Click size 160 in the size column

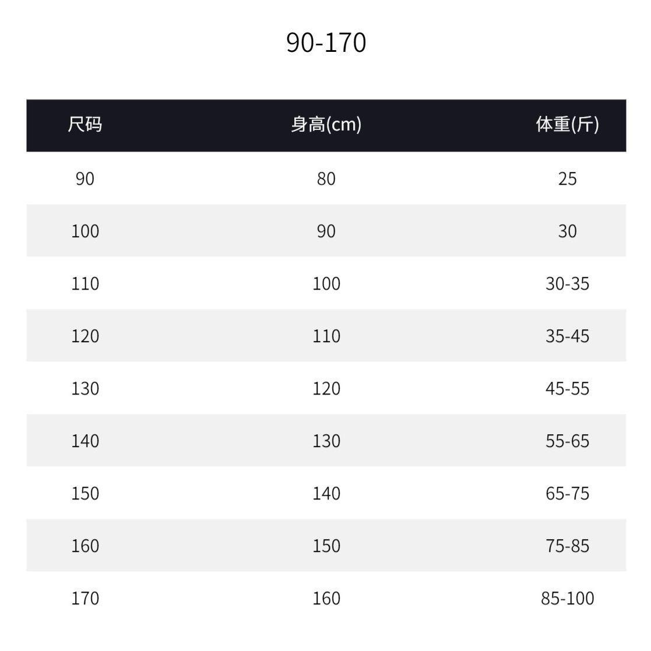click(x=85, y=546)
